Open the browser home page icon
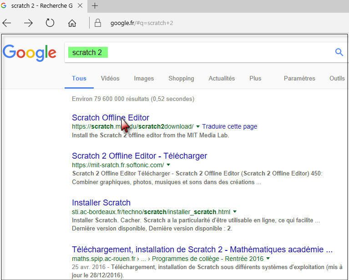 72,23
